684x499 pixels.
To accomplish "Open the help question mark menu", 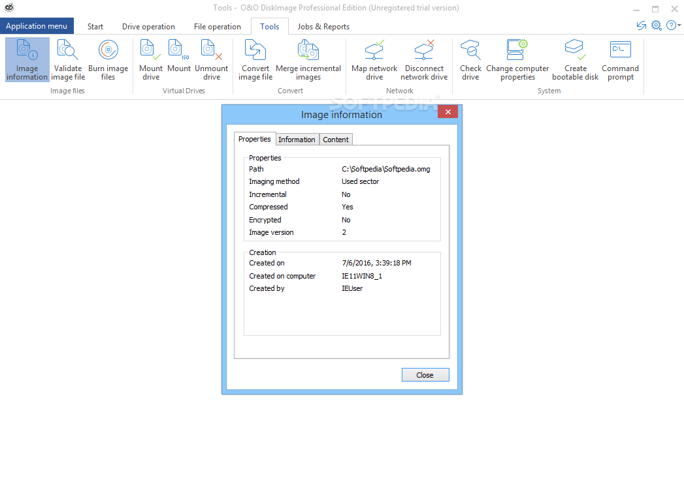I will pyautogui.click(x=673, y=25).
